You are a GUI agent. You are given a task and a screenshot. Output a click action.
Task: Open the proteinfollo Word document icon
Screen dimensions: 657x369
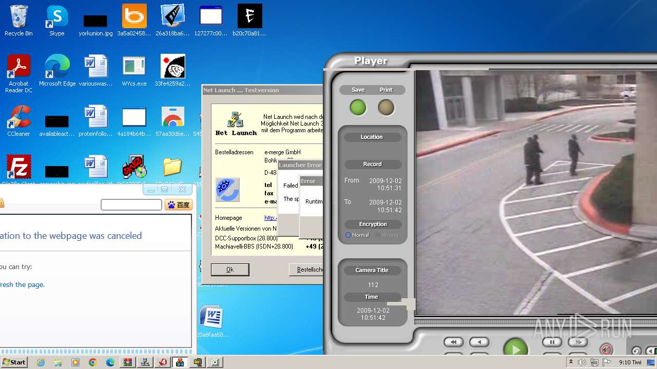[95, 121]
